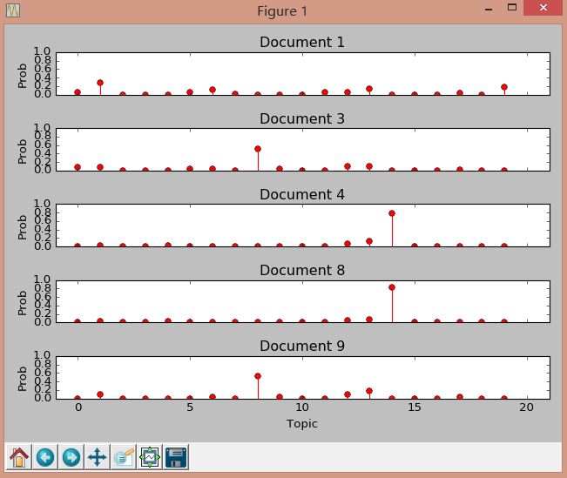Click the 'Document 4' subplot title
The image size is (567, 478).
click(302, 194)
